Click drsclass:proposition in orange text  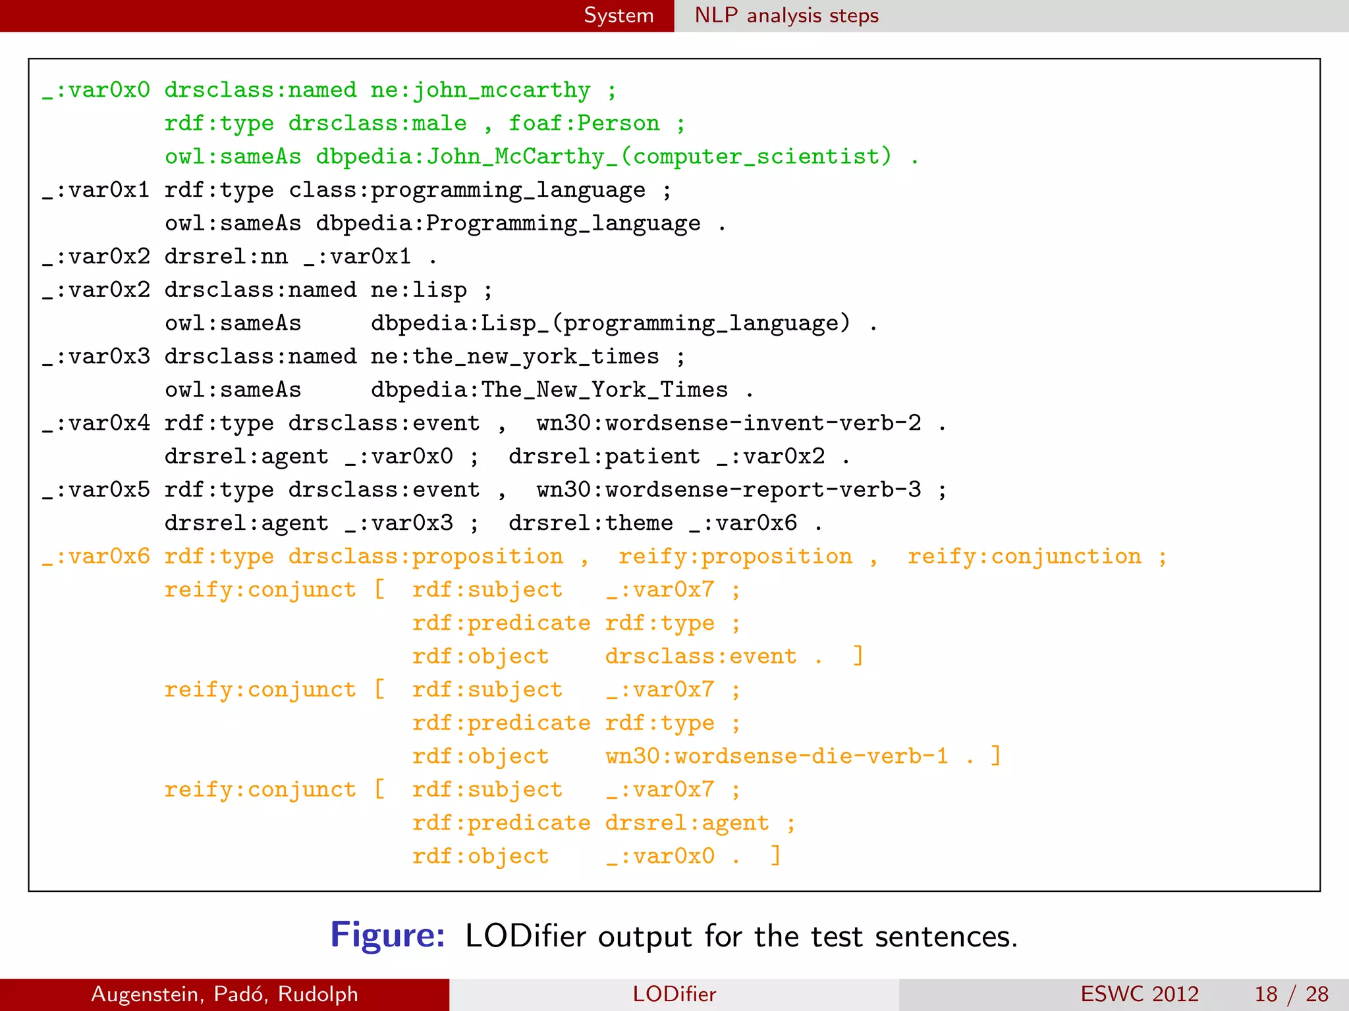pyautogui.click(x=426, y=557)
